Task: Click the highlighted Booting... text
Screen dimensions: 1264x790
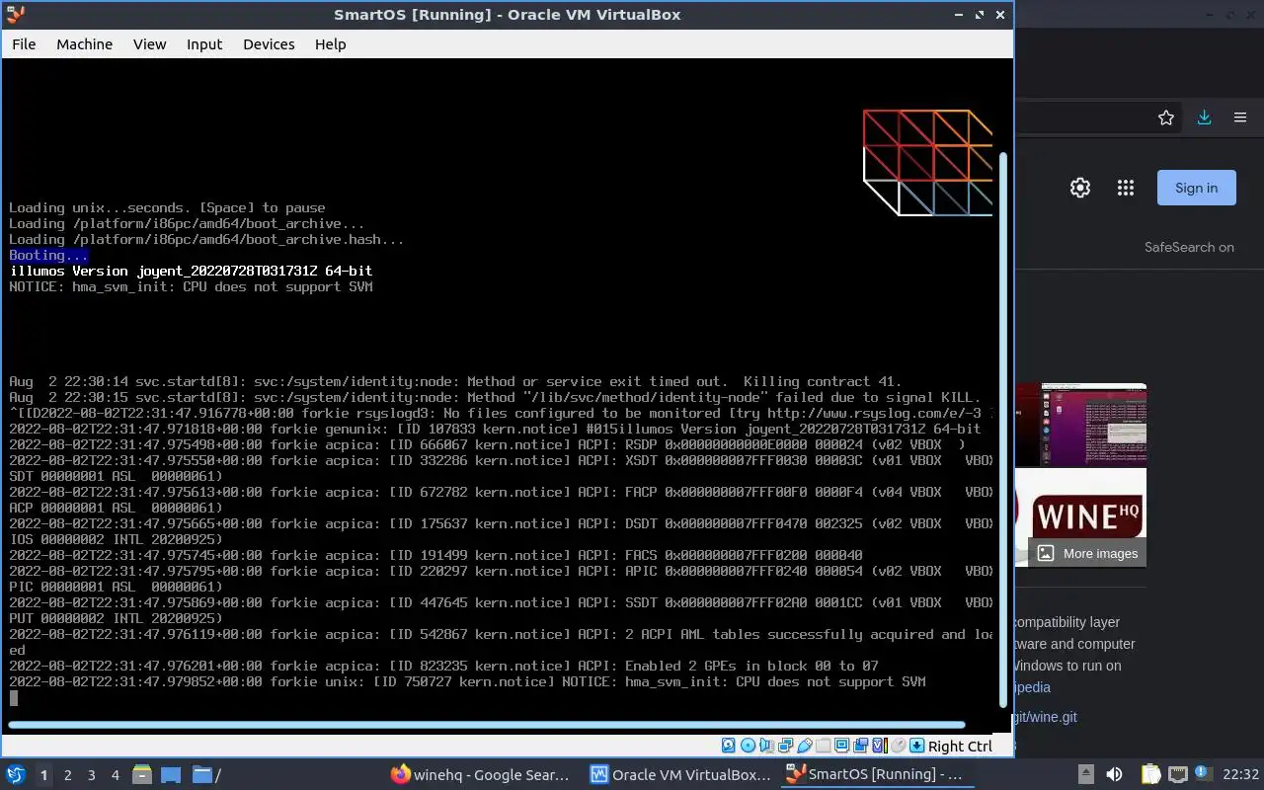Action: tap(48, 255)
